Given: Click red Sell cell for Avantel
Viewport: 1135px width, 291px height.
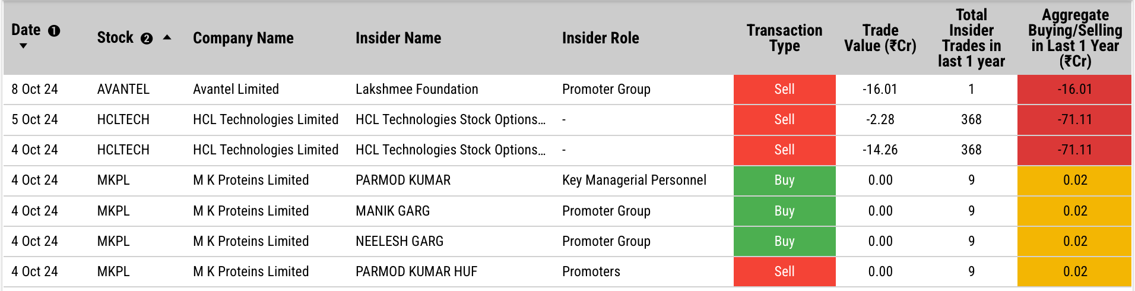Looking at the screenshot, I should [x=785, y=90].
